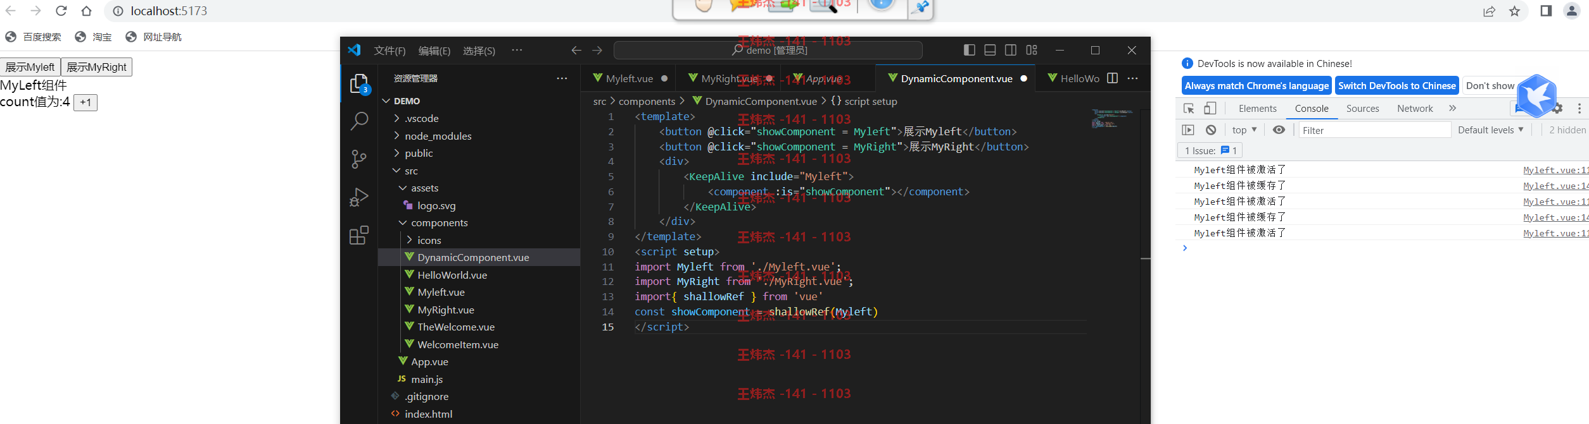Click Always match Chrome's language
This screenshot has width=1589, height=424.
coord(1257,86)
